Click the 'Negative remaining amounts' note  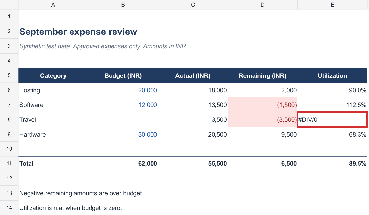coord(81,193)
